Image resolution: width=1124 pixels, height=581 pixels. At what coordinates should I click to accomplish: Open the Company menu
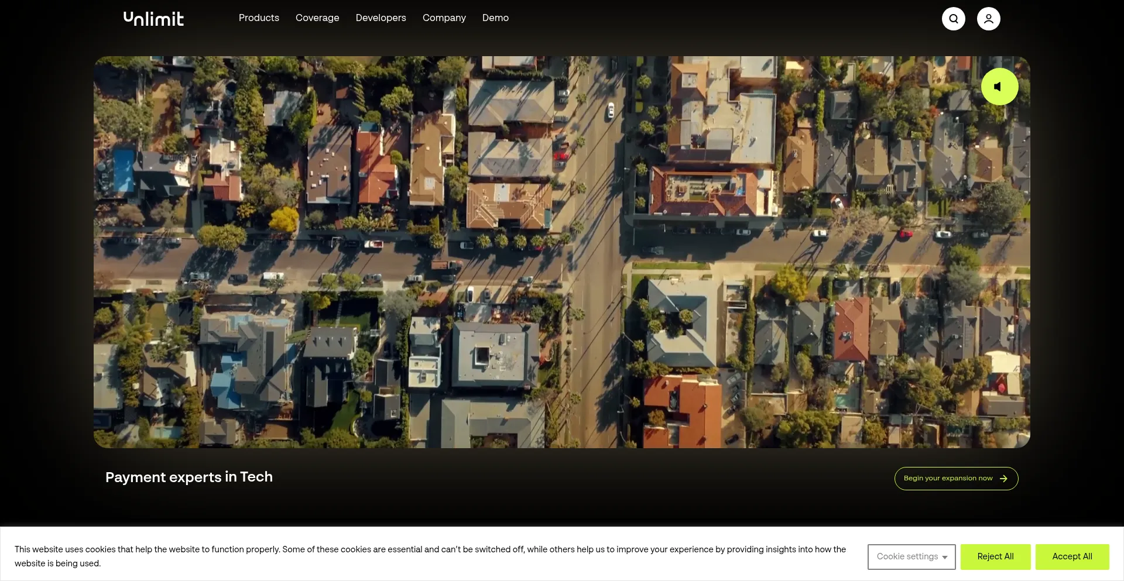[x=444, y=18]
